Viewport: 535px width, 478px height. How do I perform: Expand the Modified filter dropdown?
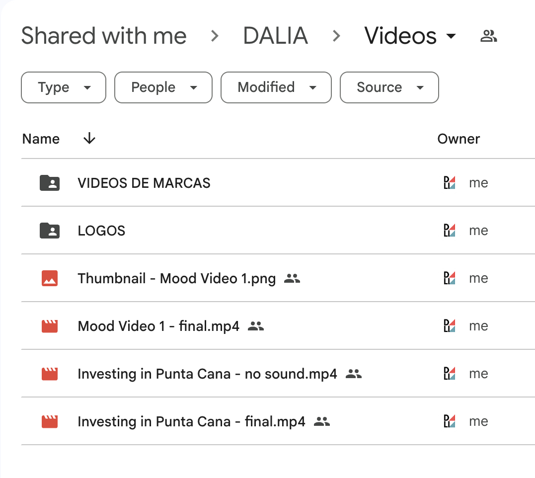tap(276, 87)
